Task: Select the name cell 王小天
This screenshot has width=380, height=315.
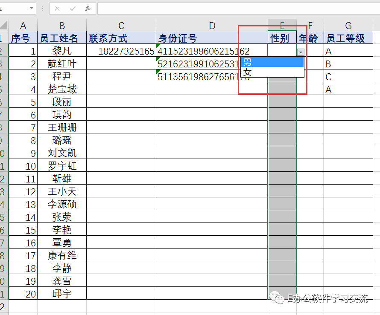Action: tap(62, 191)
